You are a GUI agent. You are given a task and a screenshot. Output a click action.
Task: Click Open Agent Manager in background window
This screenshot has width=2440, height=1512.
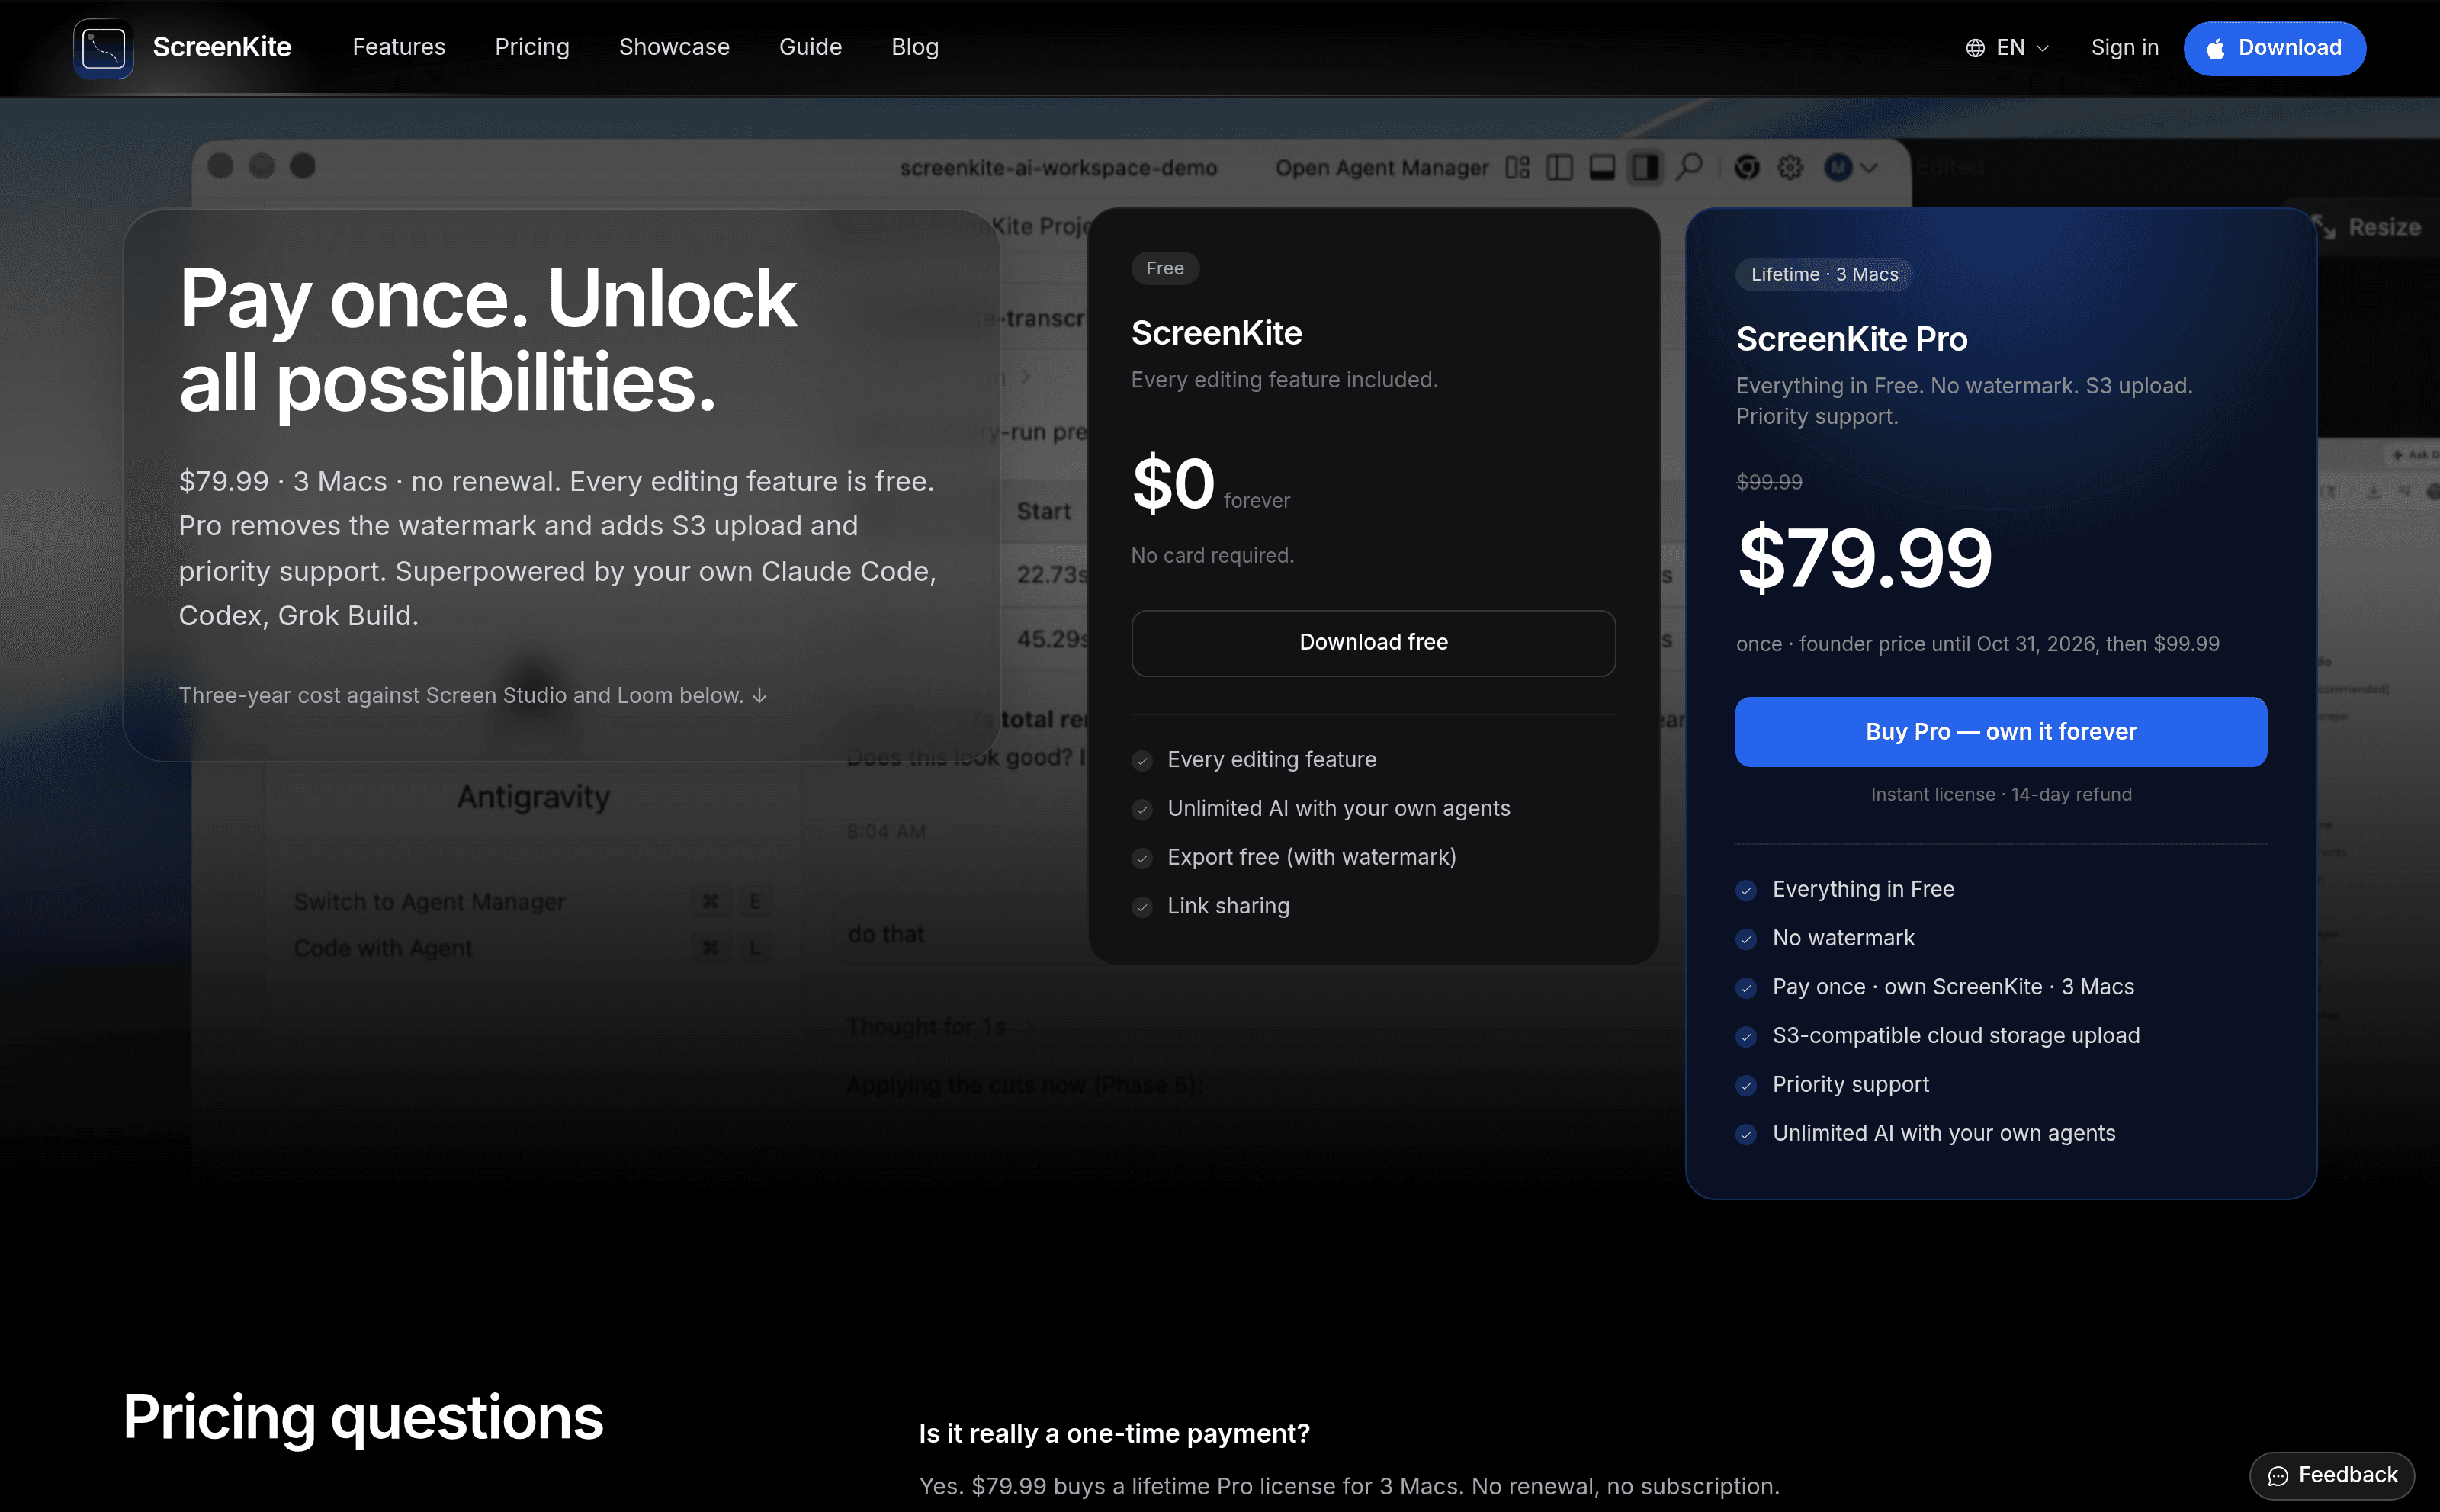1382,168
